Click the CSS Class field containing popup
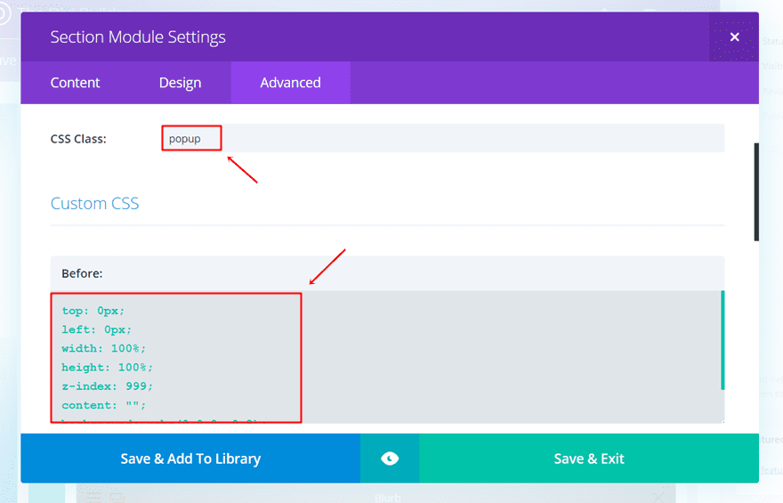The width and height of the screenshot is (783, 503). pyautogui.click(x=443, y=138)
